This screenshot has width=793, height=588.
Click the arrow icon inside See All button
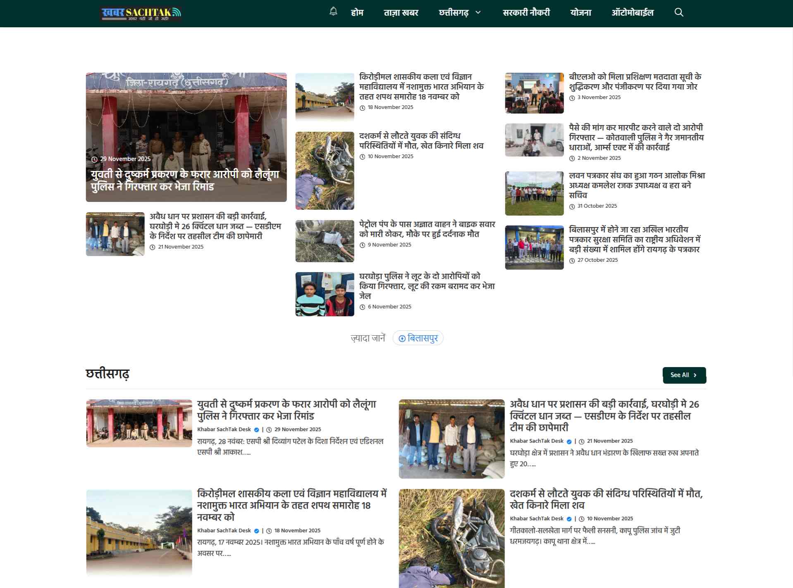tap(696, 375)
